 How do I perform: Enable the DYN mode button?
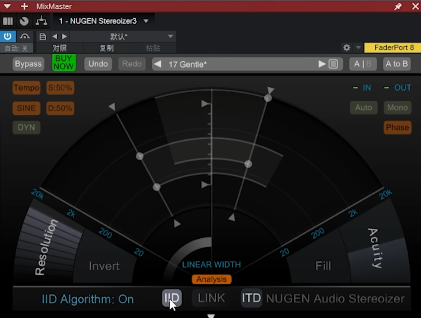click(x=26, y=128)
